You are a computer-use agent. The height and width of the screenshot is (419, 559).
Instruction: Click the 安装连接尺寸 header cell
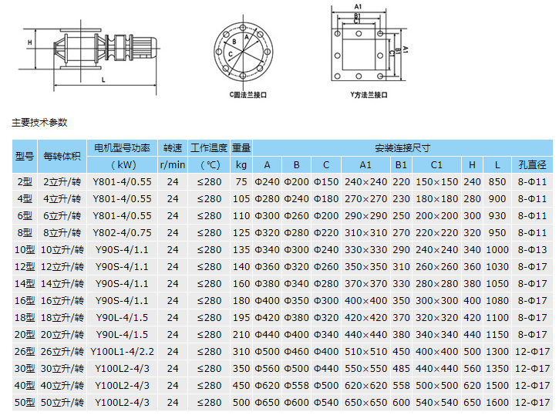click(x=402, y=147)
